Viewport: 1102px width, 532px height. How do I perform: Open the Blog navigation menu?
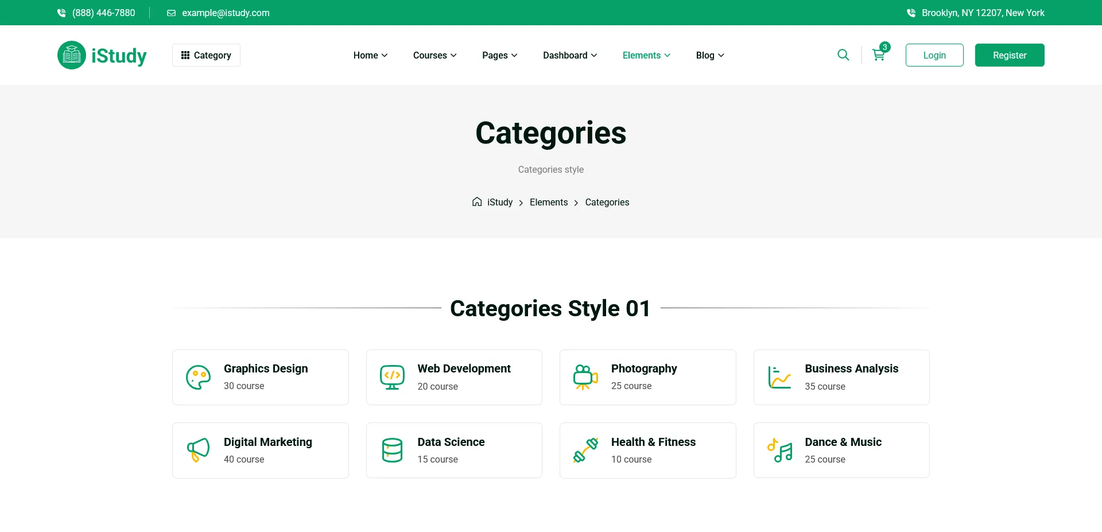(710, 55)
